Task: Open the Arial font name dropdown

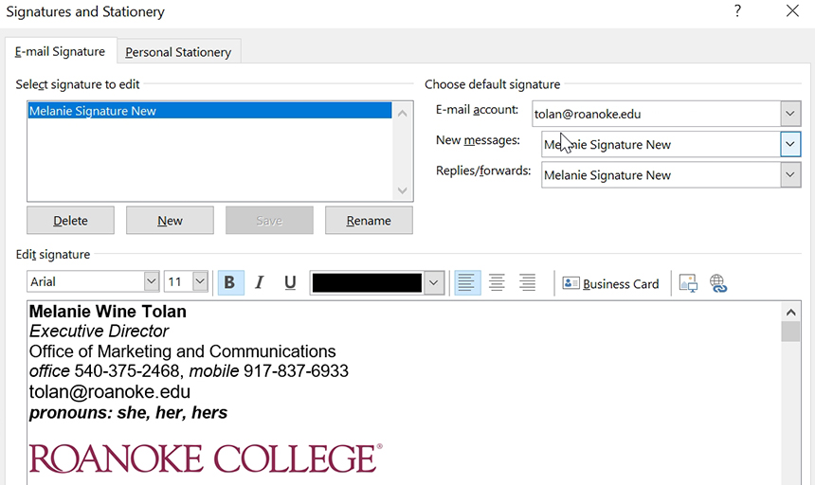Action: pyautogui.click(x=152, y=281)
